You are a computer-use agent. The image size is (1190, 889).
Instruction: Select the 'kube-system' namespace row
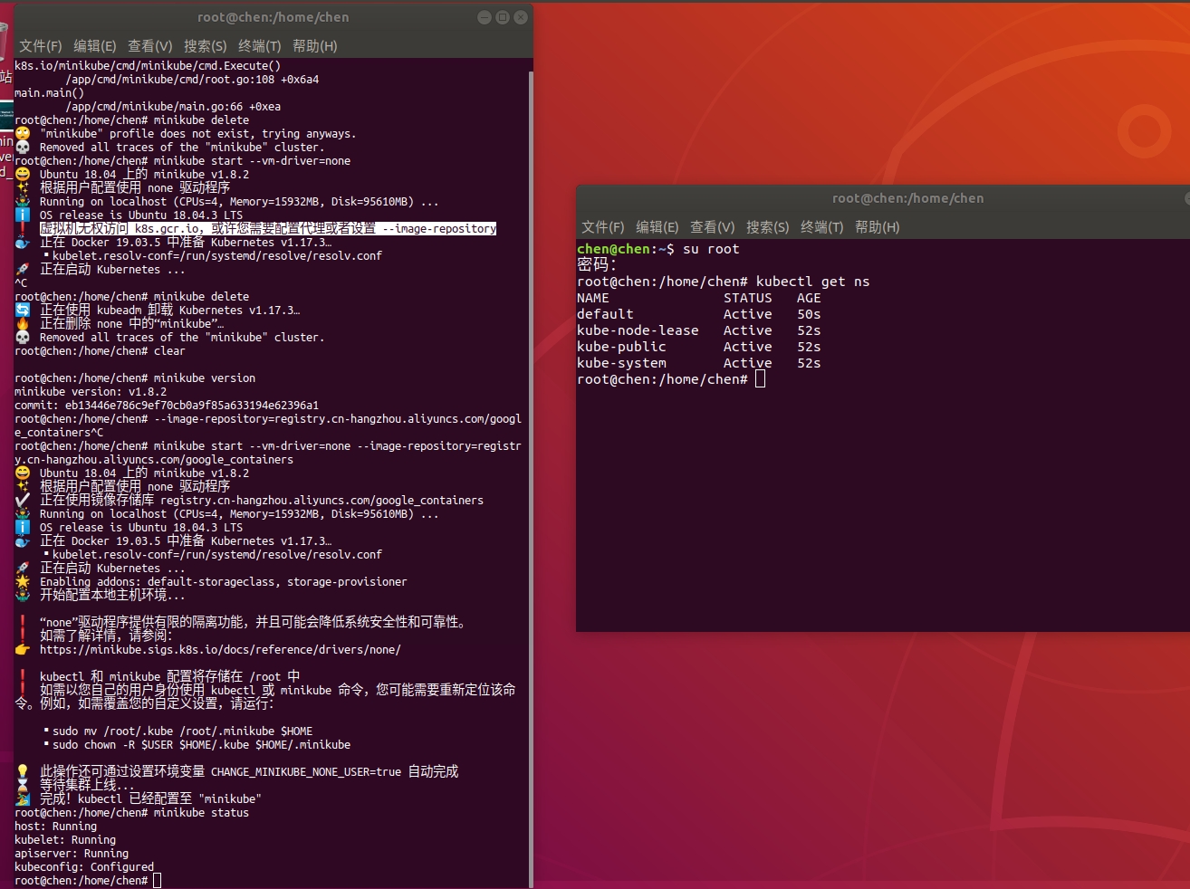(x=699, y=363)
